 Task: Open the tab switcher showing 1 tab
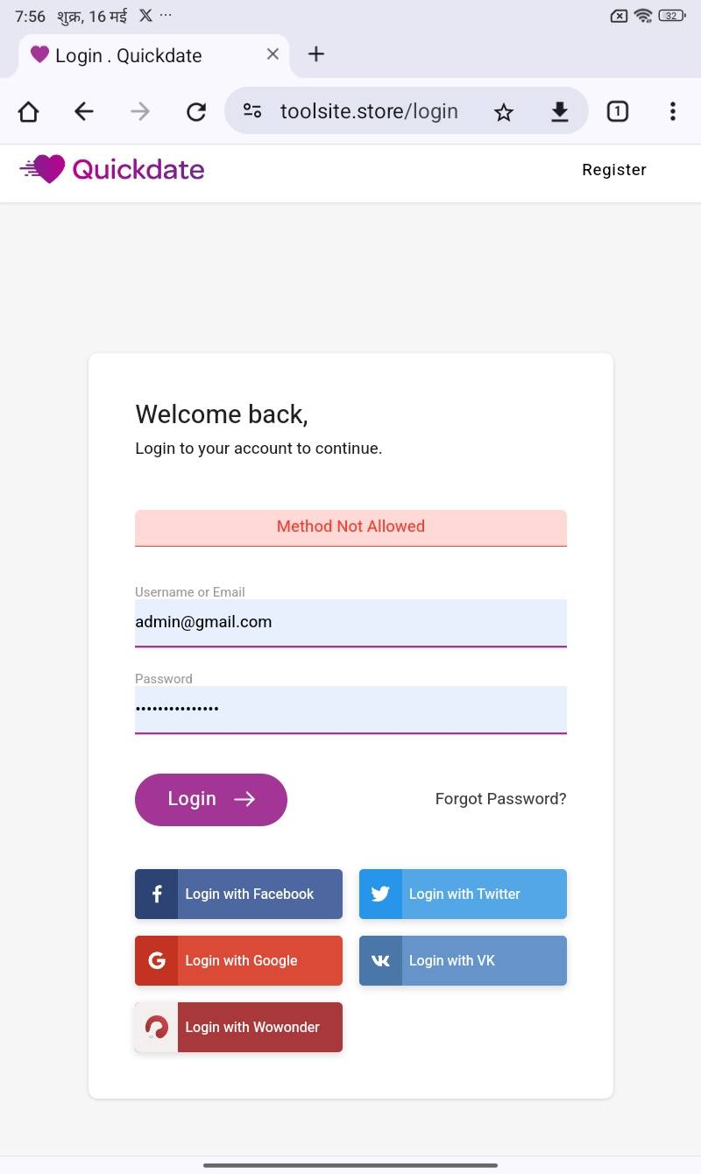(618, 111)
